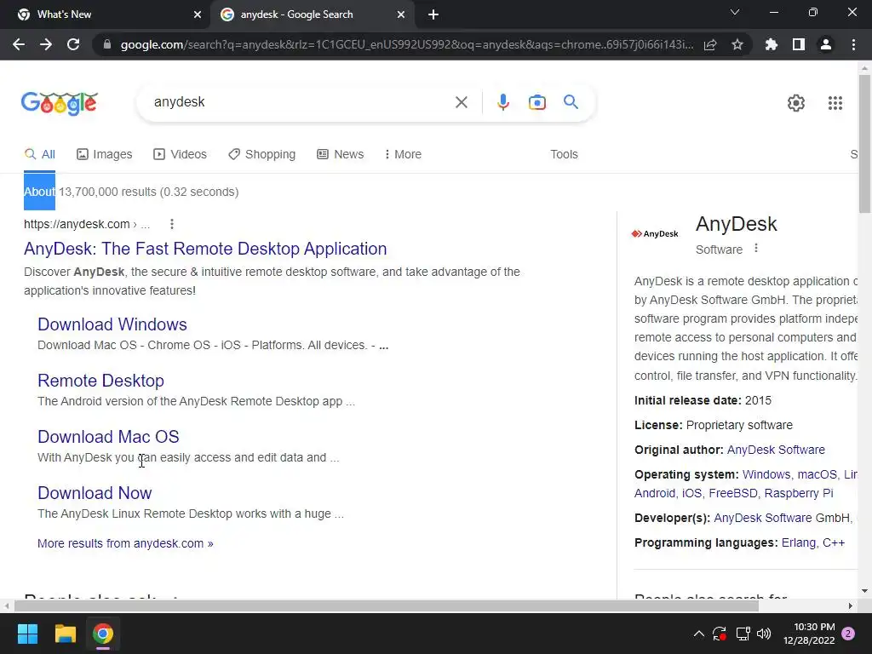Click the AnyDesk logo in knowledge panel

(655, 233)
